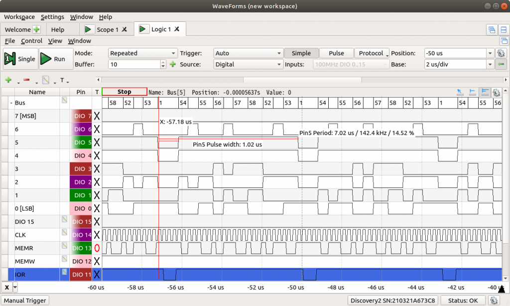Click the Manual Trigger button
Viewport: 510px width, 306px height.
[25, 301]
